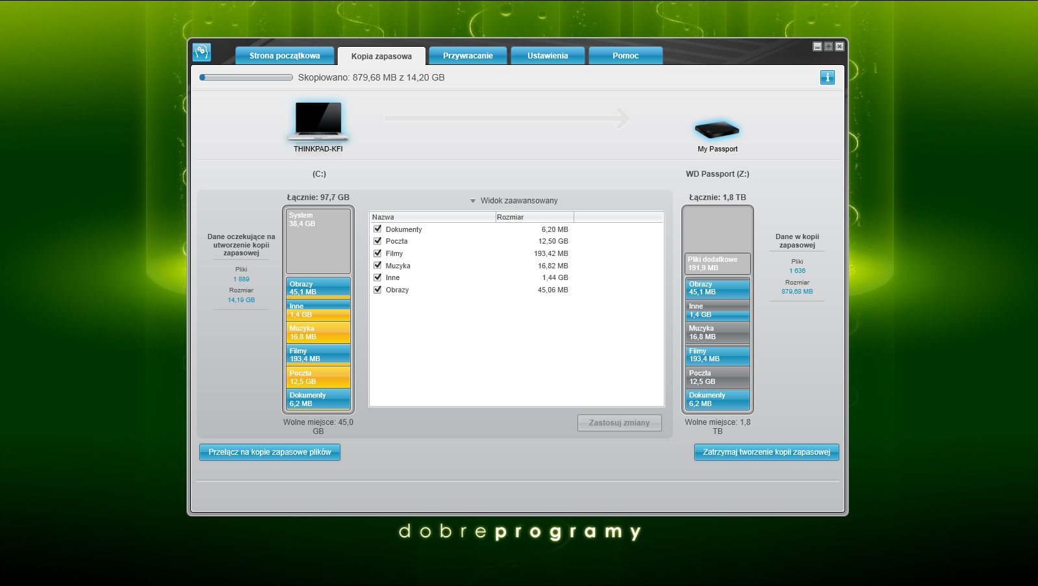Select Muzyka block on WD Passport
The width and height of the screenshot is (1038, 586).
click(718, 333)
